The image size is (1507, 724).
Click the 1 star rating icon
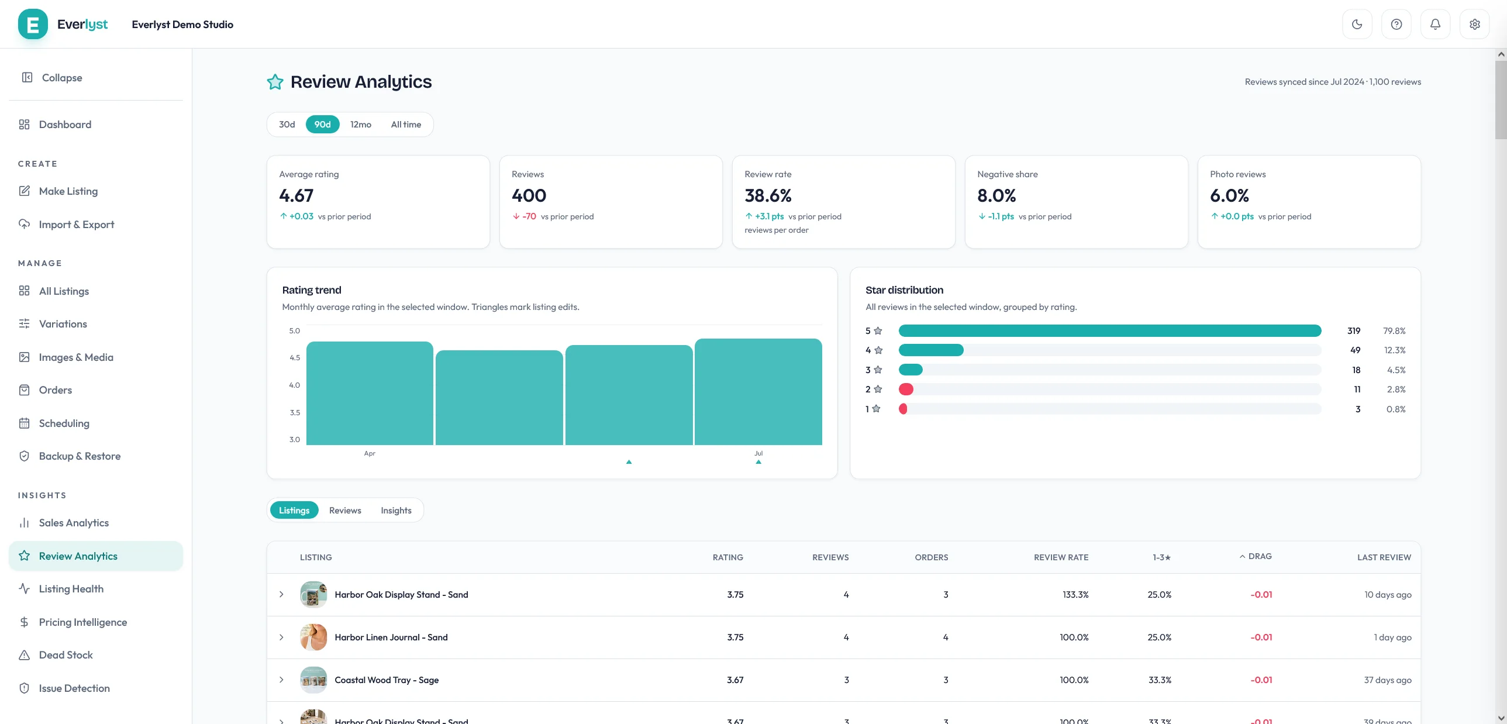876,409
